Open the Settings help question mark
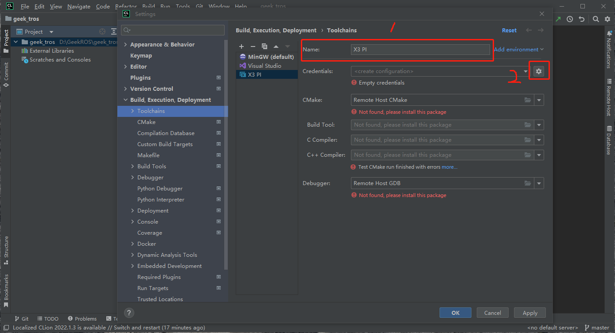The height and width of the screenshot is (333, 615). tap(129, 313)
